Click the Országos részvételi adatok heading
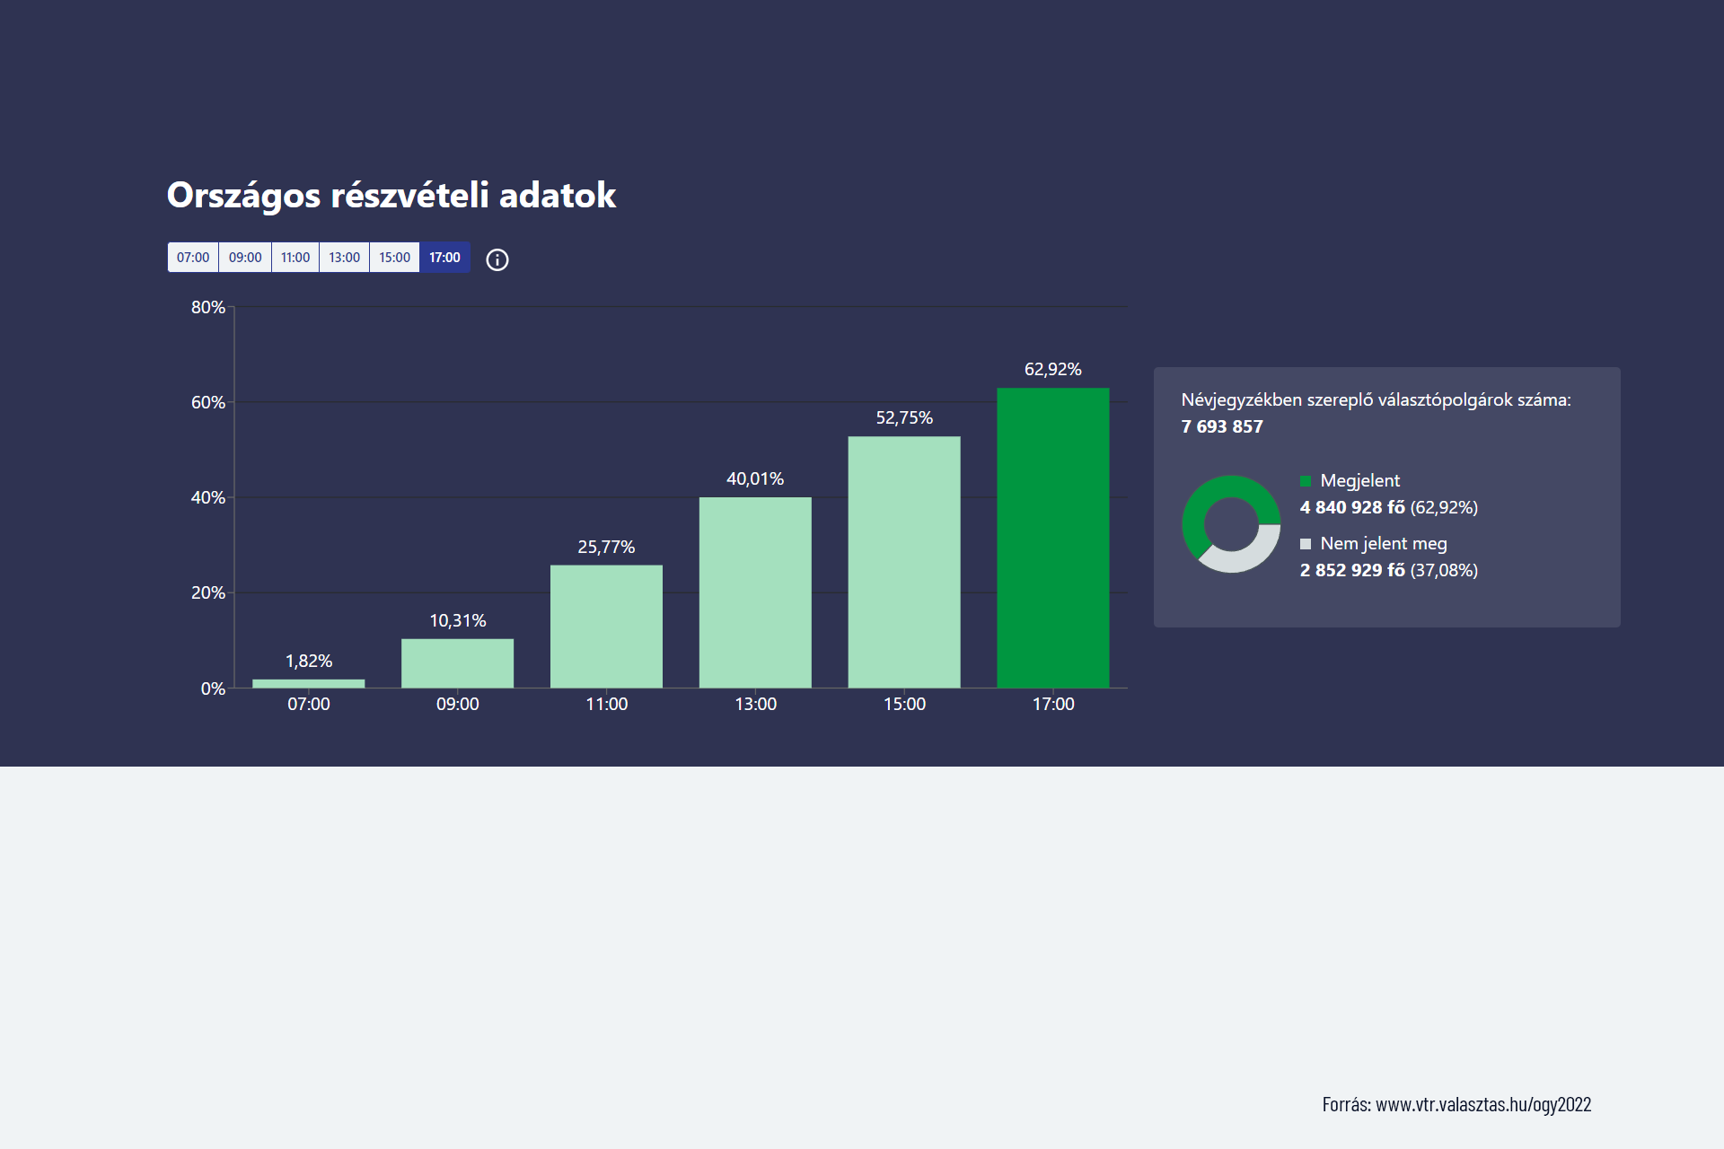The image size is (1724, 1149). (x=391, y=196)
